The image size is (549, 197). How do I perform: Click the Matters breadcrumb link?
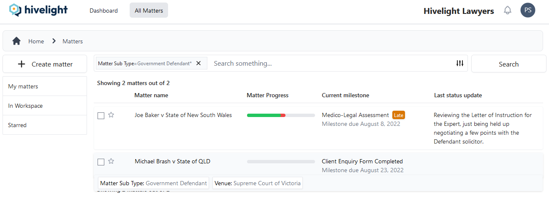tap(73, 41)
